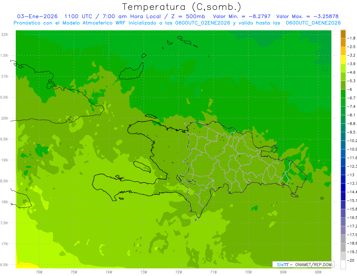
Task: Click orange swatch between -1.8 and -2.5
Action: pos(343,43)
